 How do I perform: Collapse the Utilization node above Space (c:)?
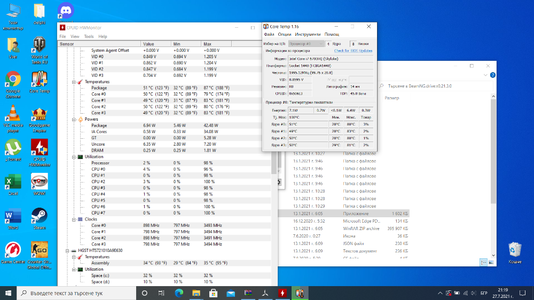[x=74, y=270]
